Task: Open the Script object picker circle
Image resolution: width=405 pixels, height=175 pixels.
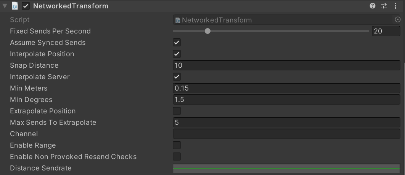Action: 398,19
